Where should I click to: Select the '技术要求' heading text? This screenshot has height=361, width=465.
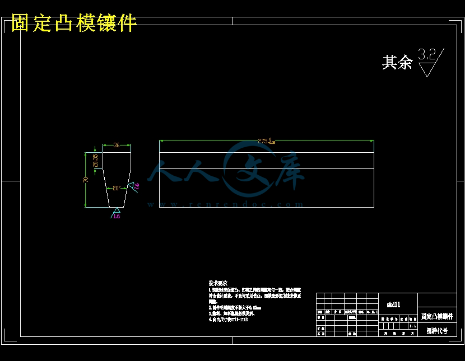pyautogui.click(x=218, y=283)
